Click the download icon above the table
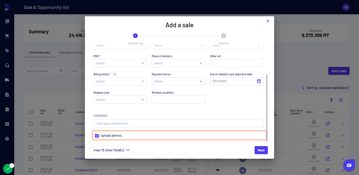Image resolution: width=359 pixels, height=175 pixels. click(x=331, y=100)
